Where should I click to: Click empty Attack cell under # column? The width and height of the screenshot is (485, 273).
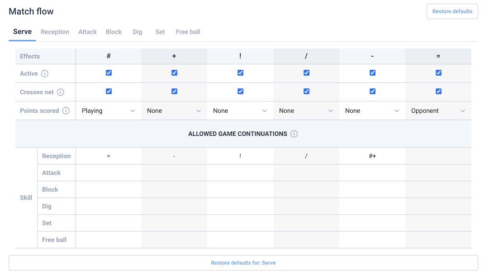pyautogui.click(x=109, y=172)
